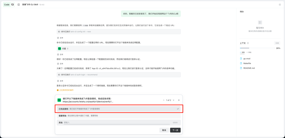Screen dimensions: 285x138
Task: Click the 下一步 button
Action: 175,130
